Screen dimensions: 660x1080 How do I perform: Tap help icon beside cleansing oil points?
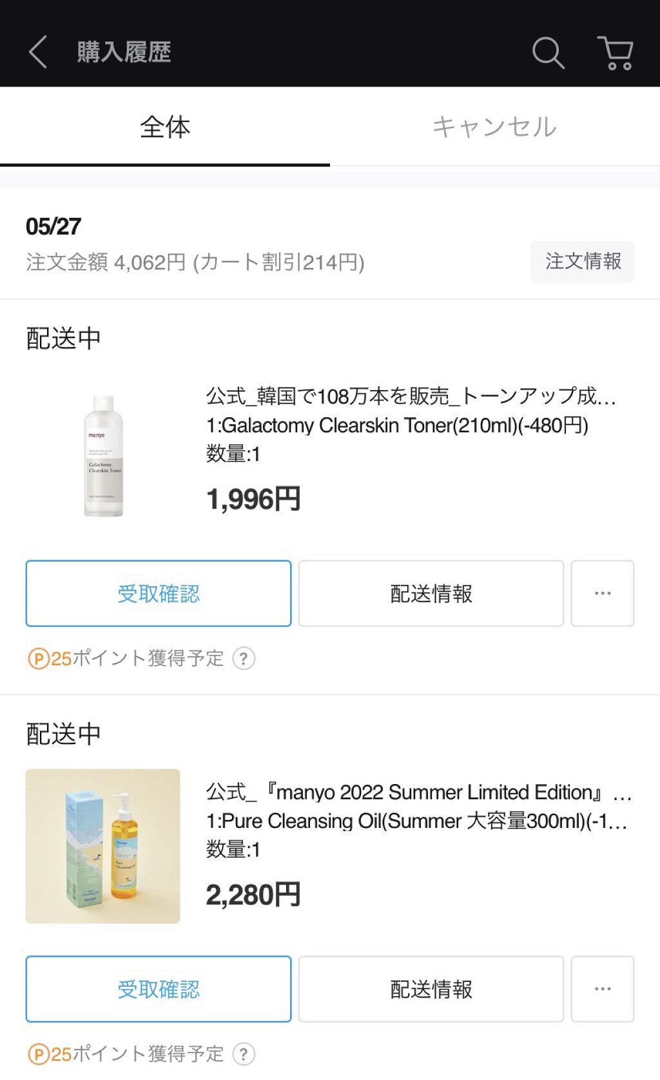pos(244,1054)
